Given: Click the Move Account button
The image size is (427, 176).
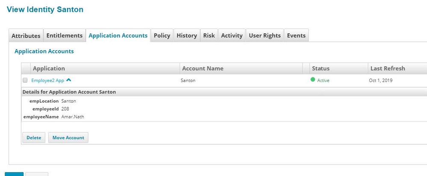Looking at the screenshot, I should click(68, 138).
